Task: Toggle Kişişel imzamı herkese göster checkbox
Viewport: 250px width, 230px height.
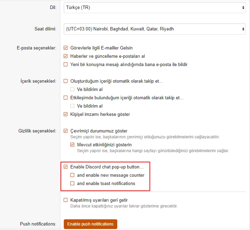Action: pos(66,114)
